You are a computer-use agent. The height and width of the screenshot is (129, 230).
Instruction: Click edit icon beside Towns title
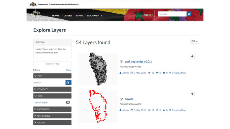121,99
